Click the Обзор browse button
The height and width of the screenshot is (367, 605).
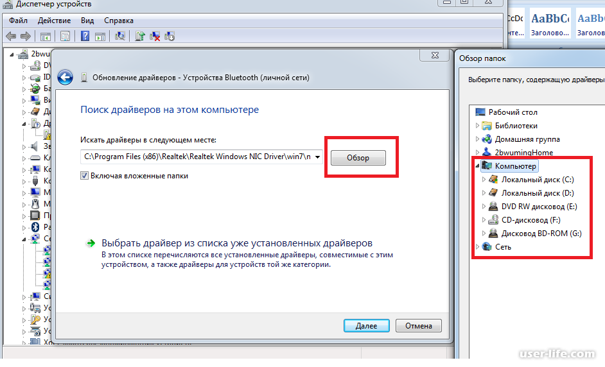[358, 158]
